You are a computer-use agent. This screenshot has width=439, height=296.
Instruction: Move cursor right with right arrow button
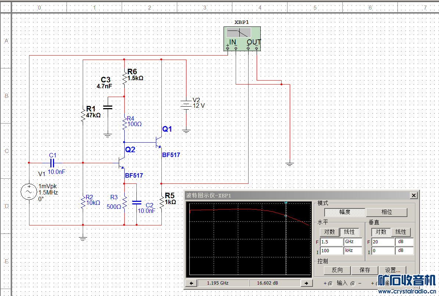(306, 283)
